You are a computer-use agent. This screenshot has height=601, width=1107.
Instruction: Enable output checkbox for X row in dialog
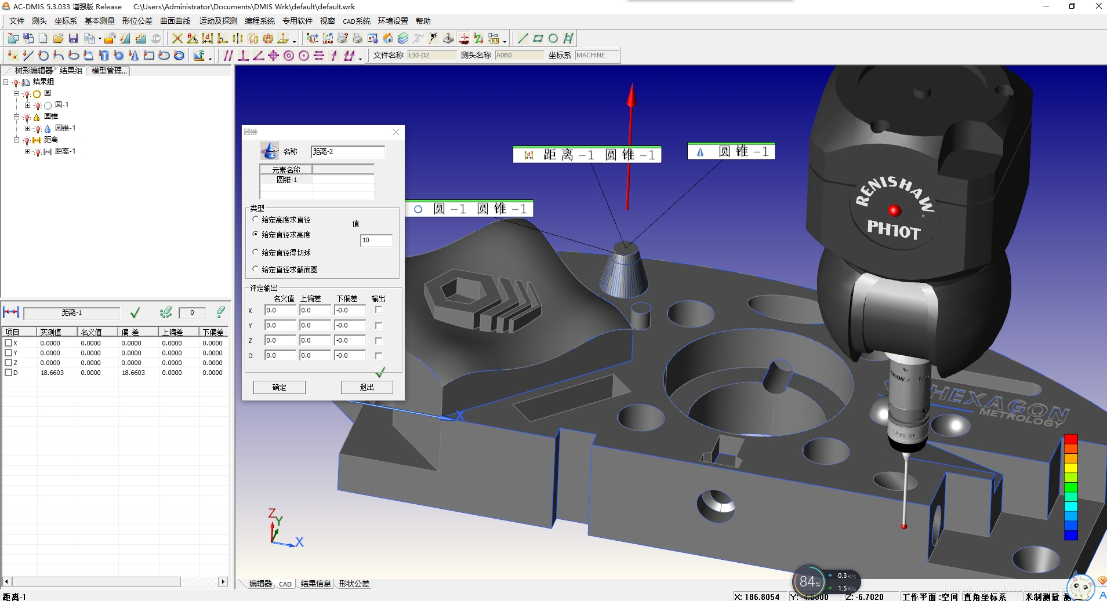pyautogui.click(x=379, y=310)
